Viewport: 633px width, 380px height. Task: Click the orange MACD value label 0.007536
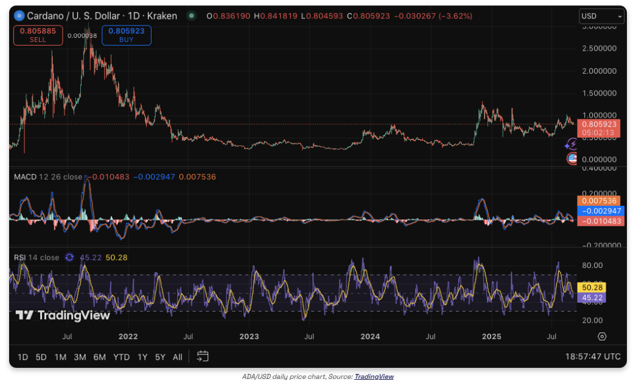pyautogui.click(x=599, y=201)
